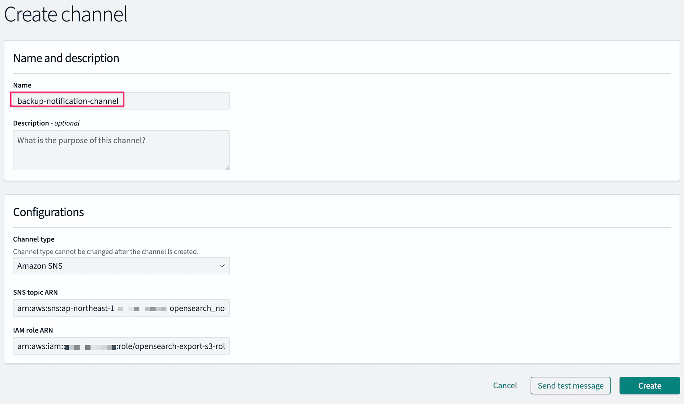
Task: Click the Name label above the text field
Action: 22,85
